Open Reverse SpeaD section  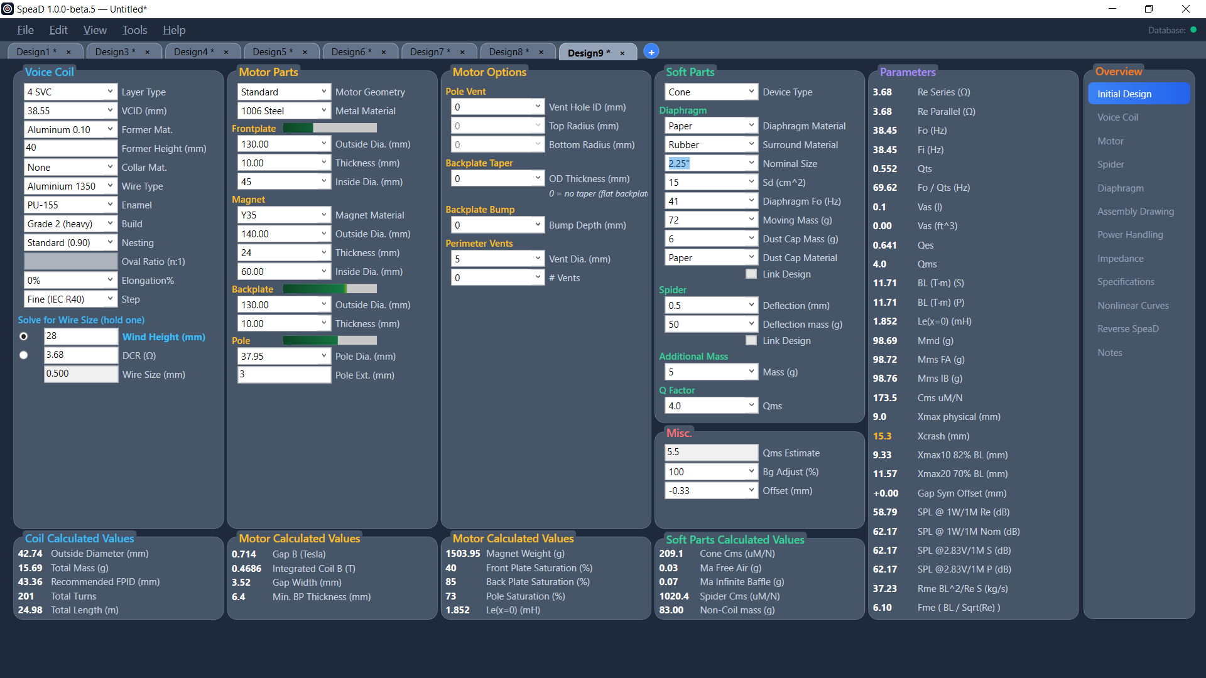1127,329
